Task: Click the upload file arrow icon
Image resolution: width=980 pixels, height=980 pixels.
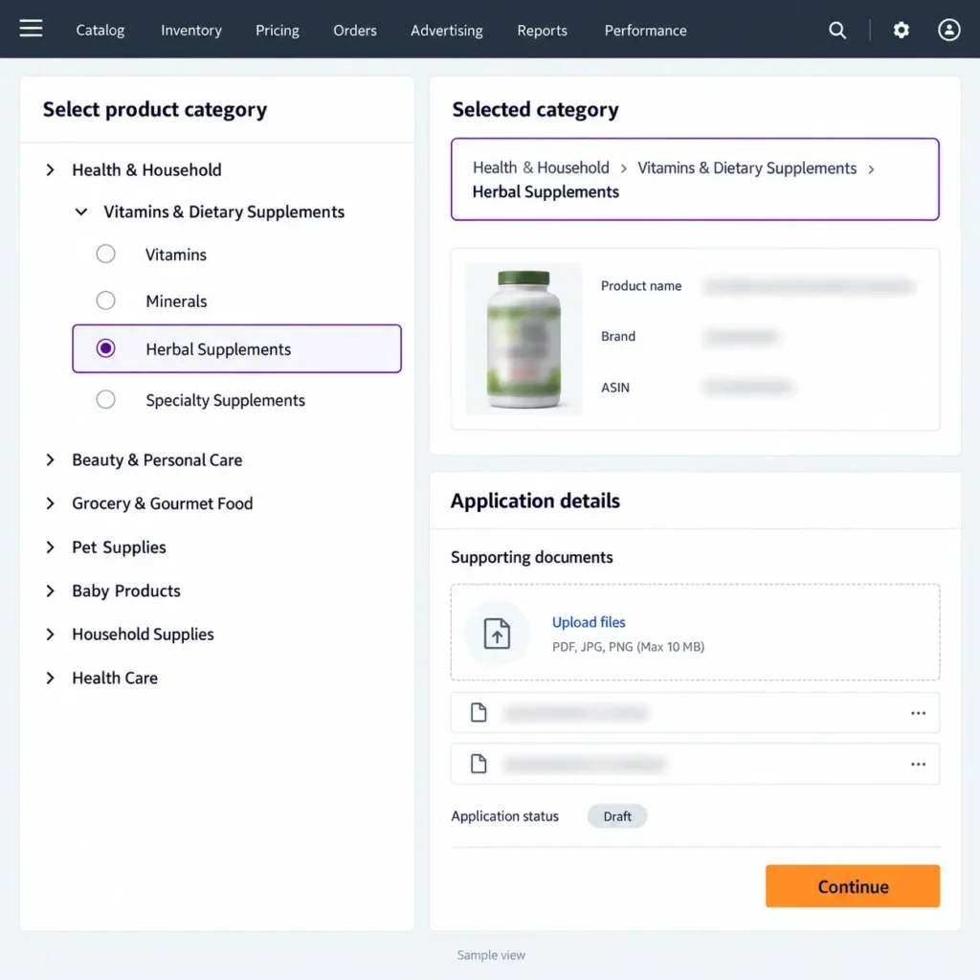Action: [497, 633]
